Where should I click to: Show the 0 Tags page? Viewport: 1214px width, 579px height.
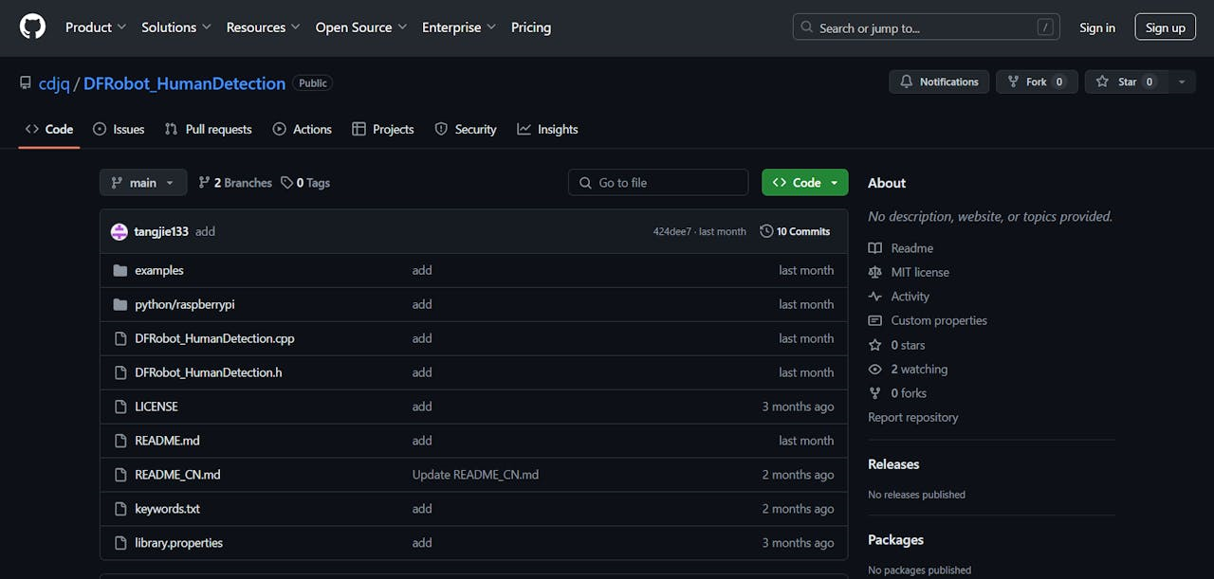(x=305, y=183)
